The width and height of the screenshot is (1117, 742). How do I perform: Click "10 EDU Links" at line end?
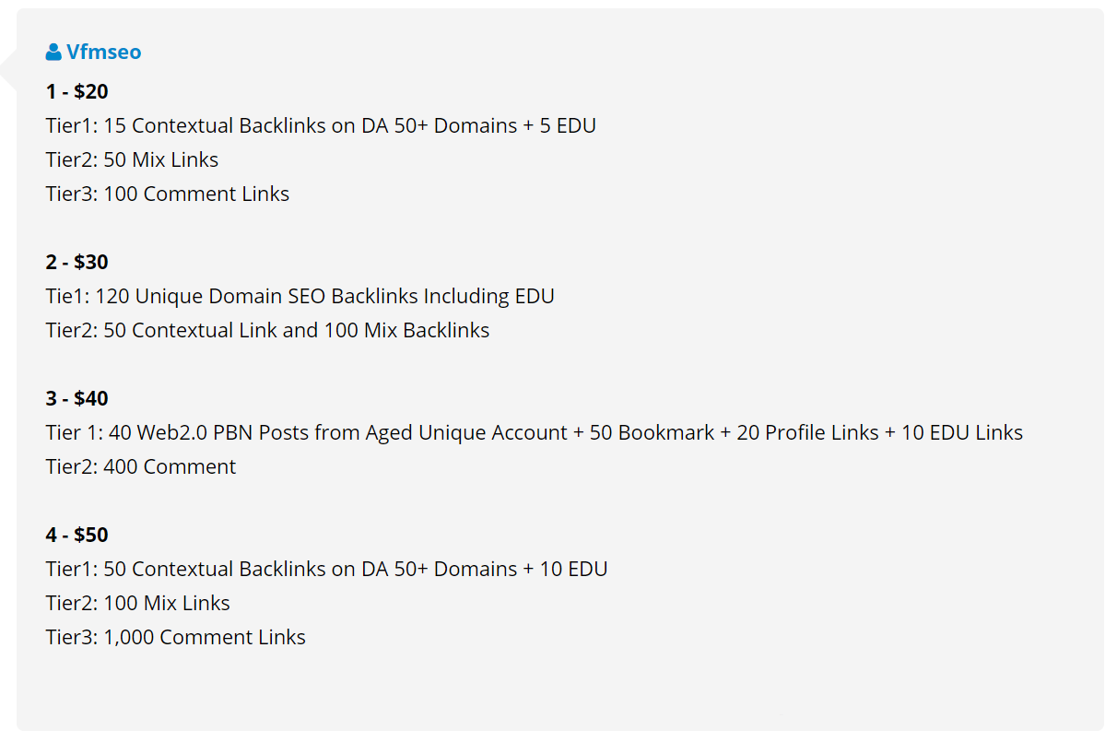[961, 432]
